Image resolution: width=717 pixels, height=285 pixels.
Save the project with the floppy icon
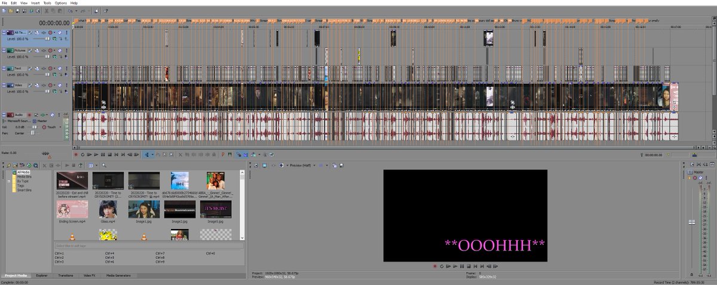click(17, 11)
